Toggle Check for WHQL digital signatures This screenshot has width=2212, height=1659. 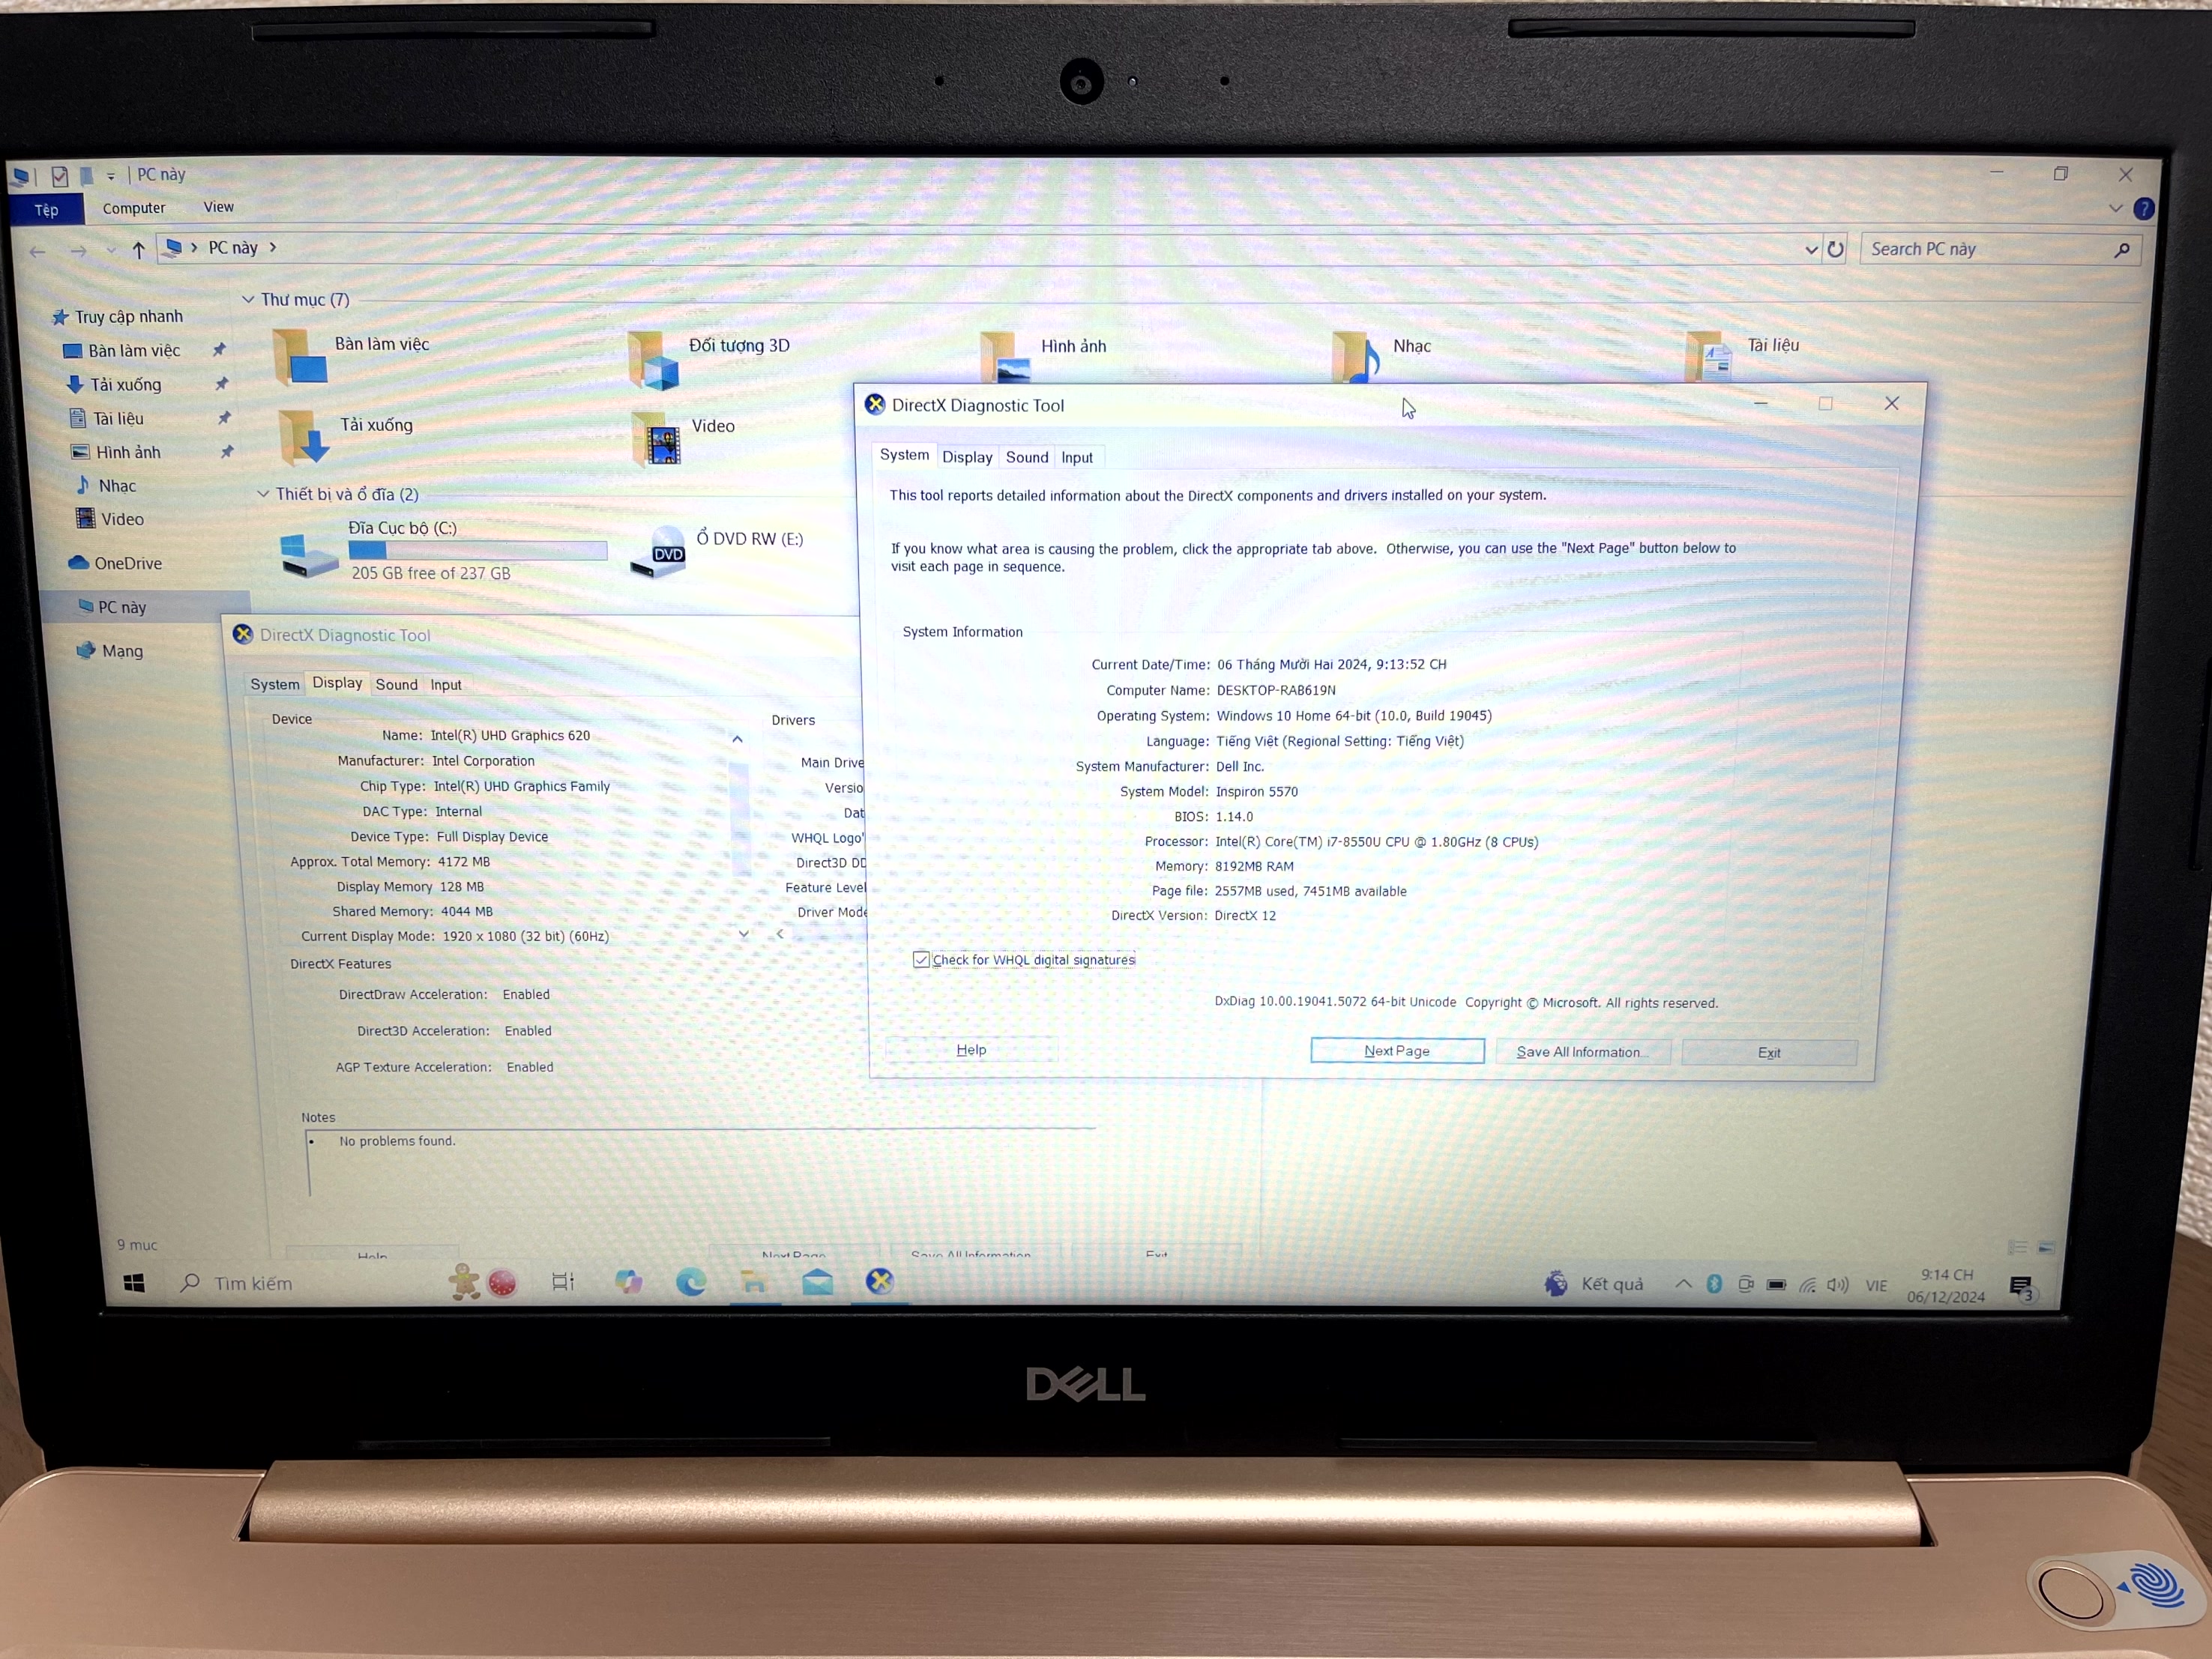(921, 959)
